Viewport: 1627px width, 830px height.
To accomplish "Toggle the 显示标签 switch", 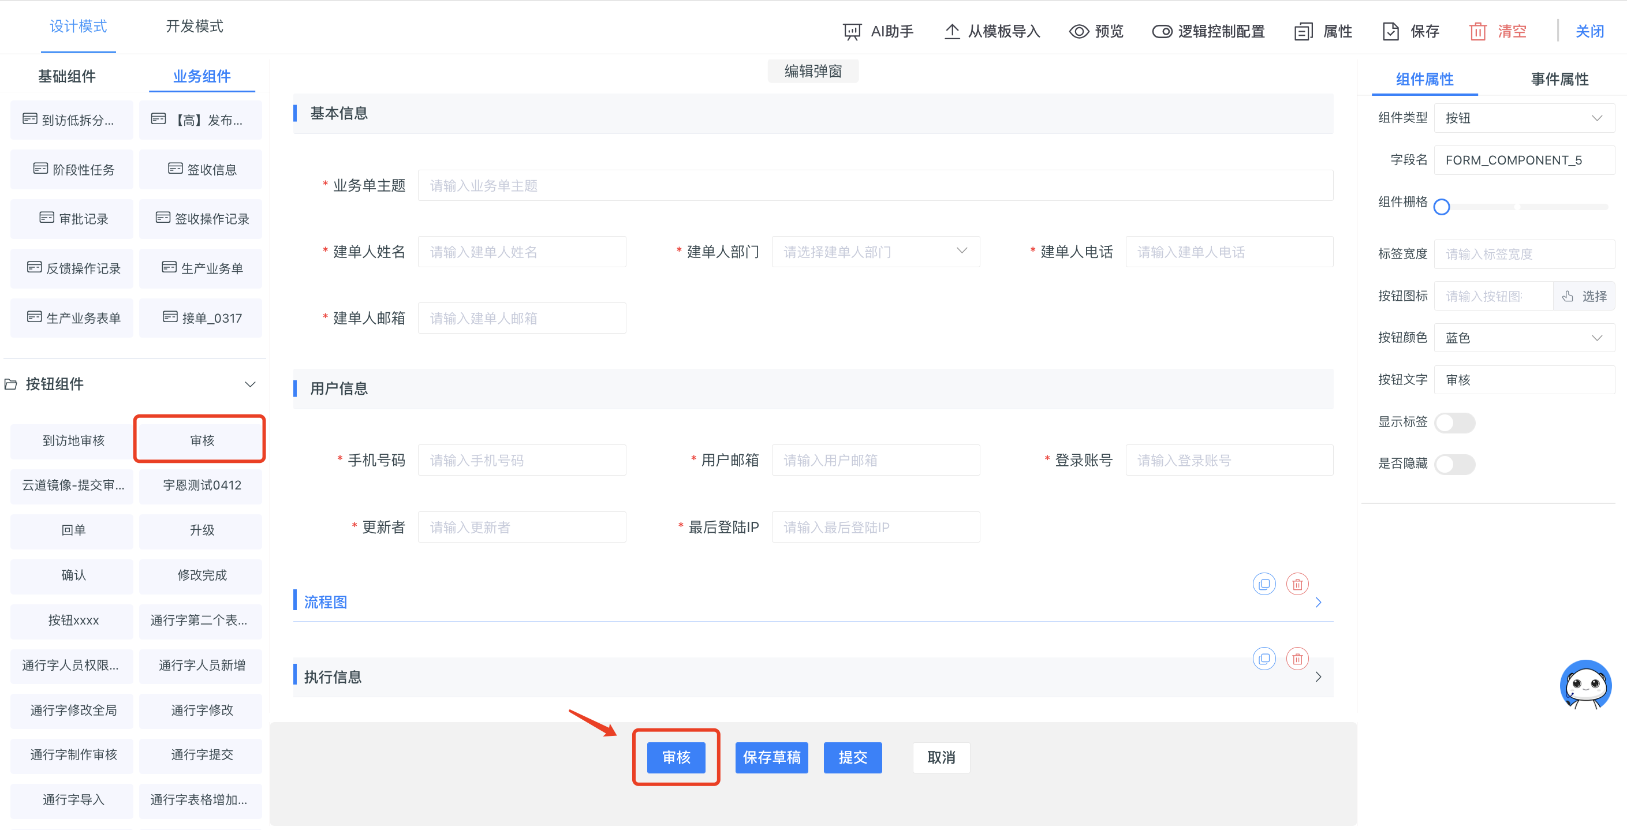I will 1454,423.
